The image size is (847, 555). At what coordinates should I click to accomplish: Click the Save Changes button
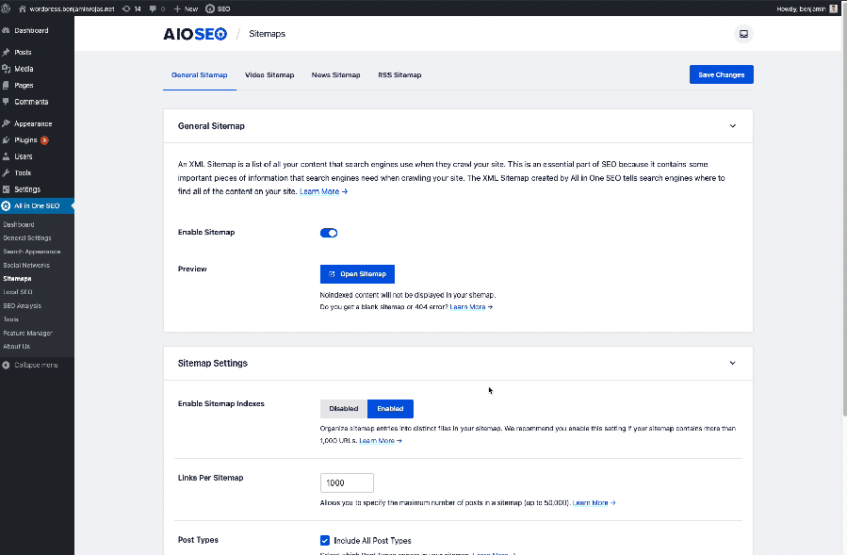(x=721, y=74)
